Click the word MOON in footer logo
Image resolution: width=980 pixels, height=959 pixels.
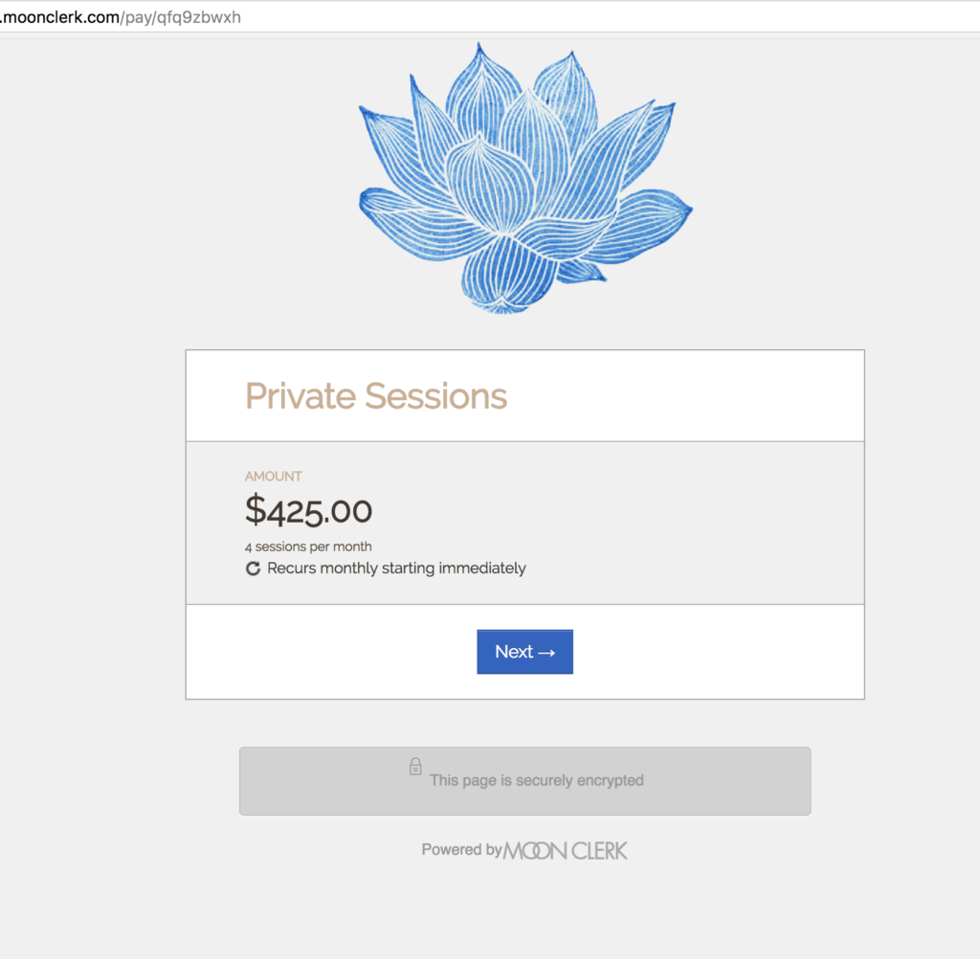tap(535, 851)
